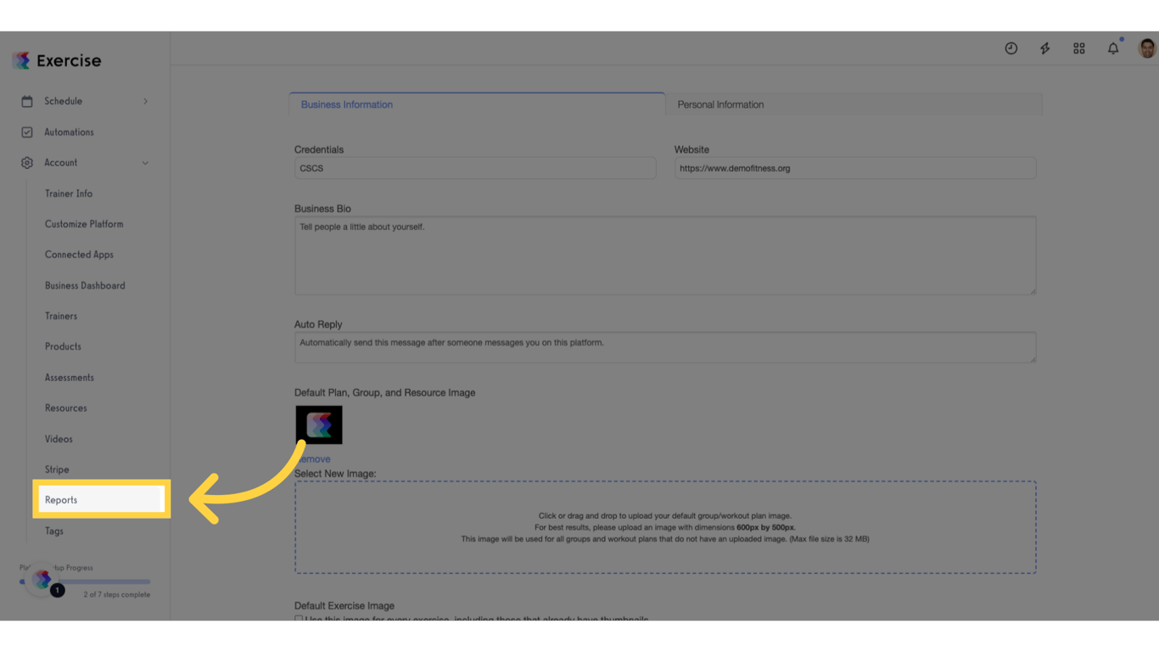Select the Business Information tab
This screenshot has width=1159, height=652.
tap(347, 104)
